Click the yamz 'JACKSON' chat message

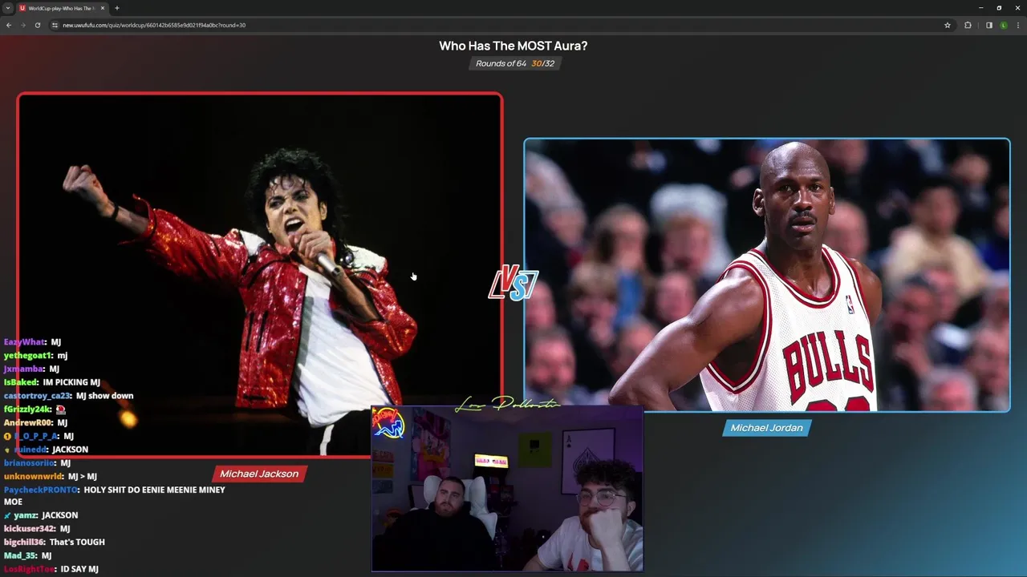click(59, 515)
